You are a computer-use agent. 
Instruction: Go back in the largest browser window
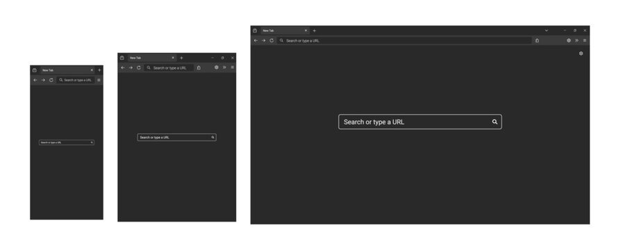255,40
